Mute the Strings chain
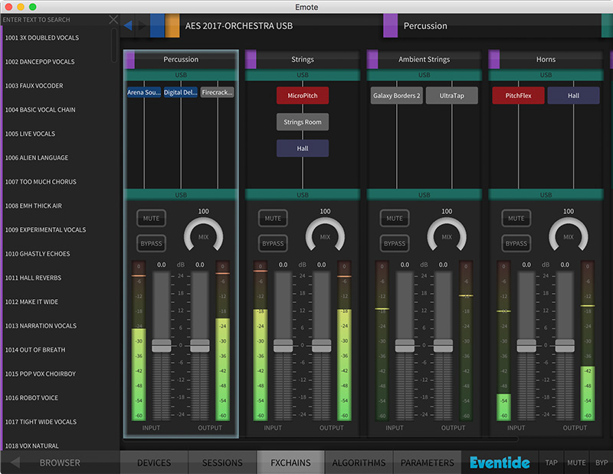Viewport: 613px width, 474px height. tap(273, 219)
